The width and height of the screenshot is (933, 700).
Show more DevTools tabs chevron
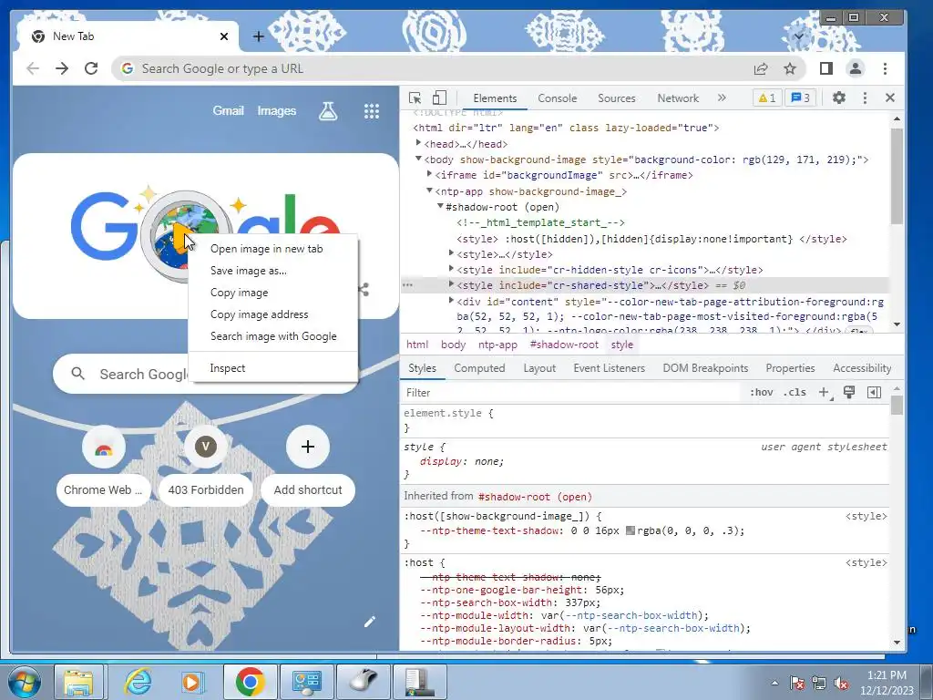722,98
